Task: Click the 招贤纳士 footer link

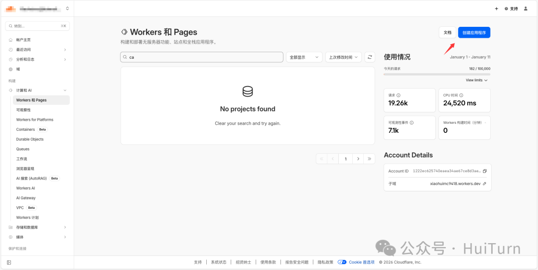Action: (243, 262)
